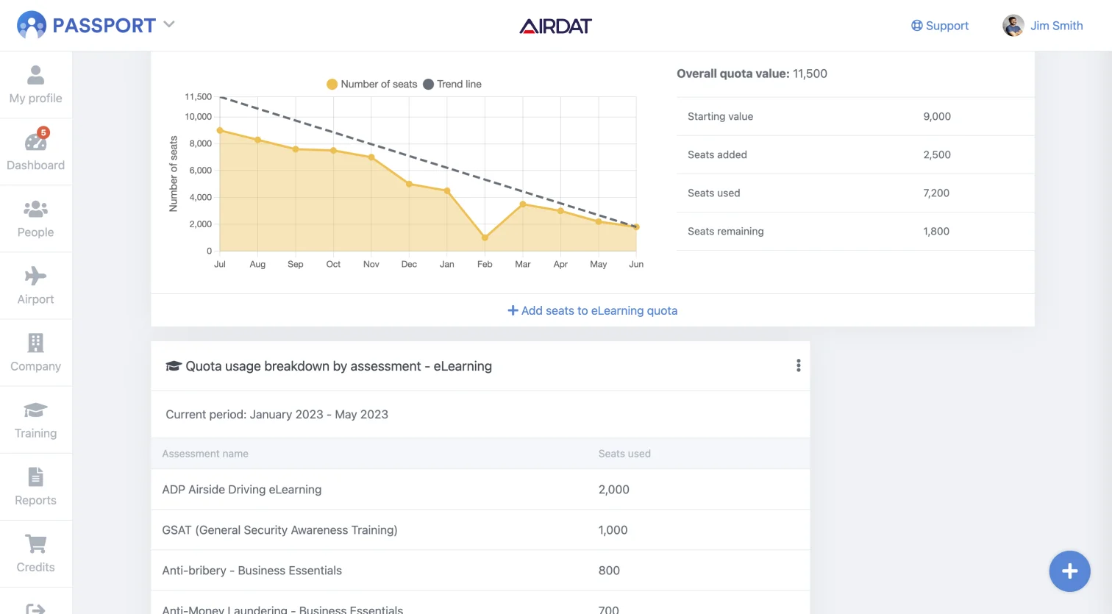1112x614 pixels.
Task: Click the Passport logo icon
Action: [32, 25]
